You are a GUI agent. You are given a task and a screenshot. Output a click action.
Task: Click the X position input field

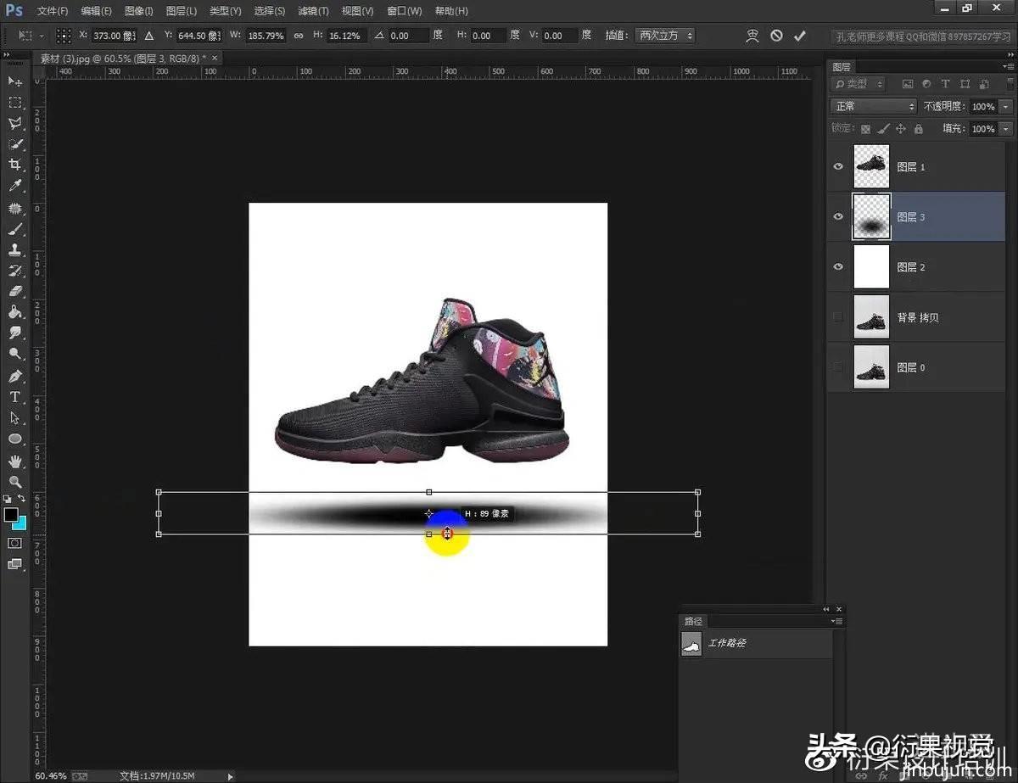coord(114,36)
